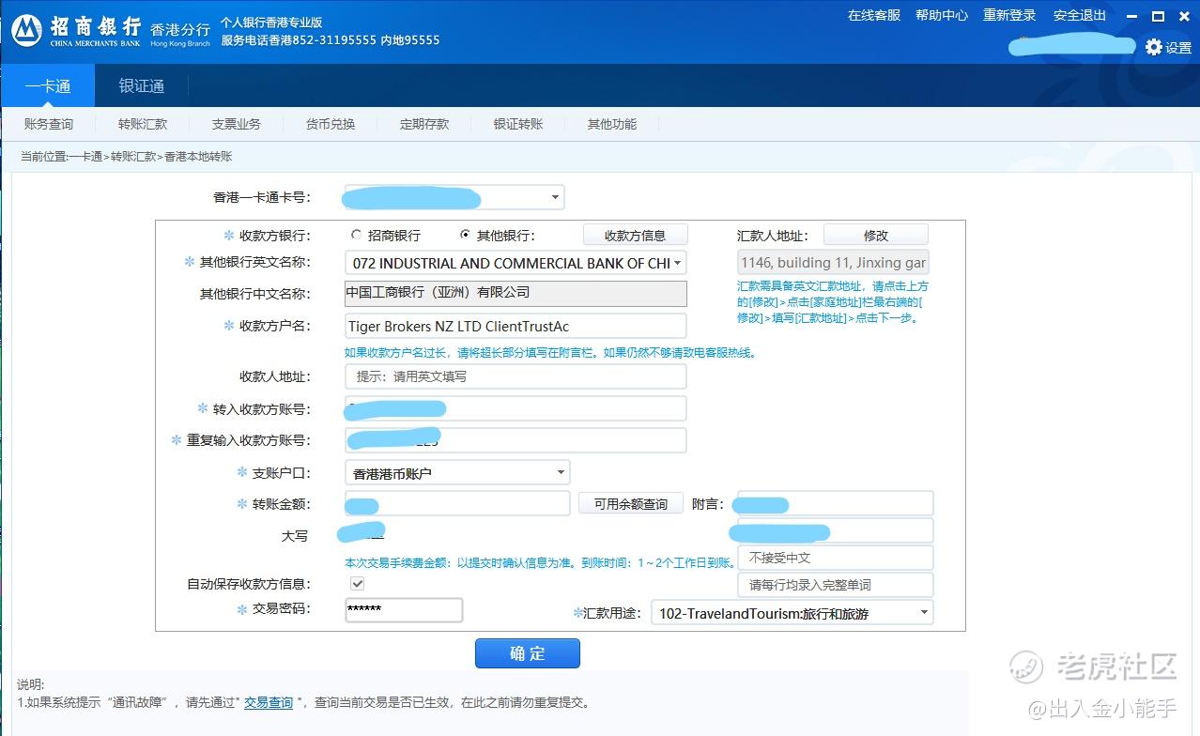Click the remitter address field 1146, building 11
The width and height of the screenshot is (1200, 736).
[x=834, y=263]
